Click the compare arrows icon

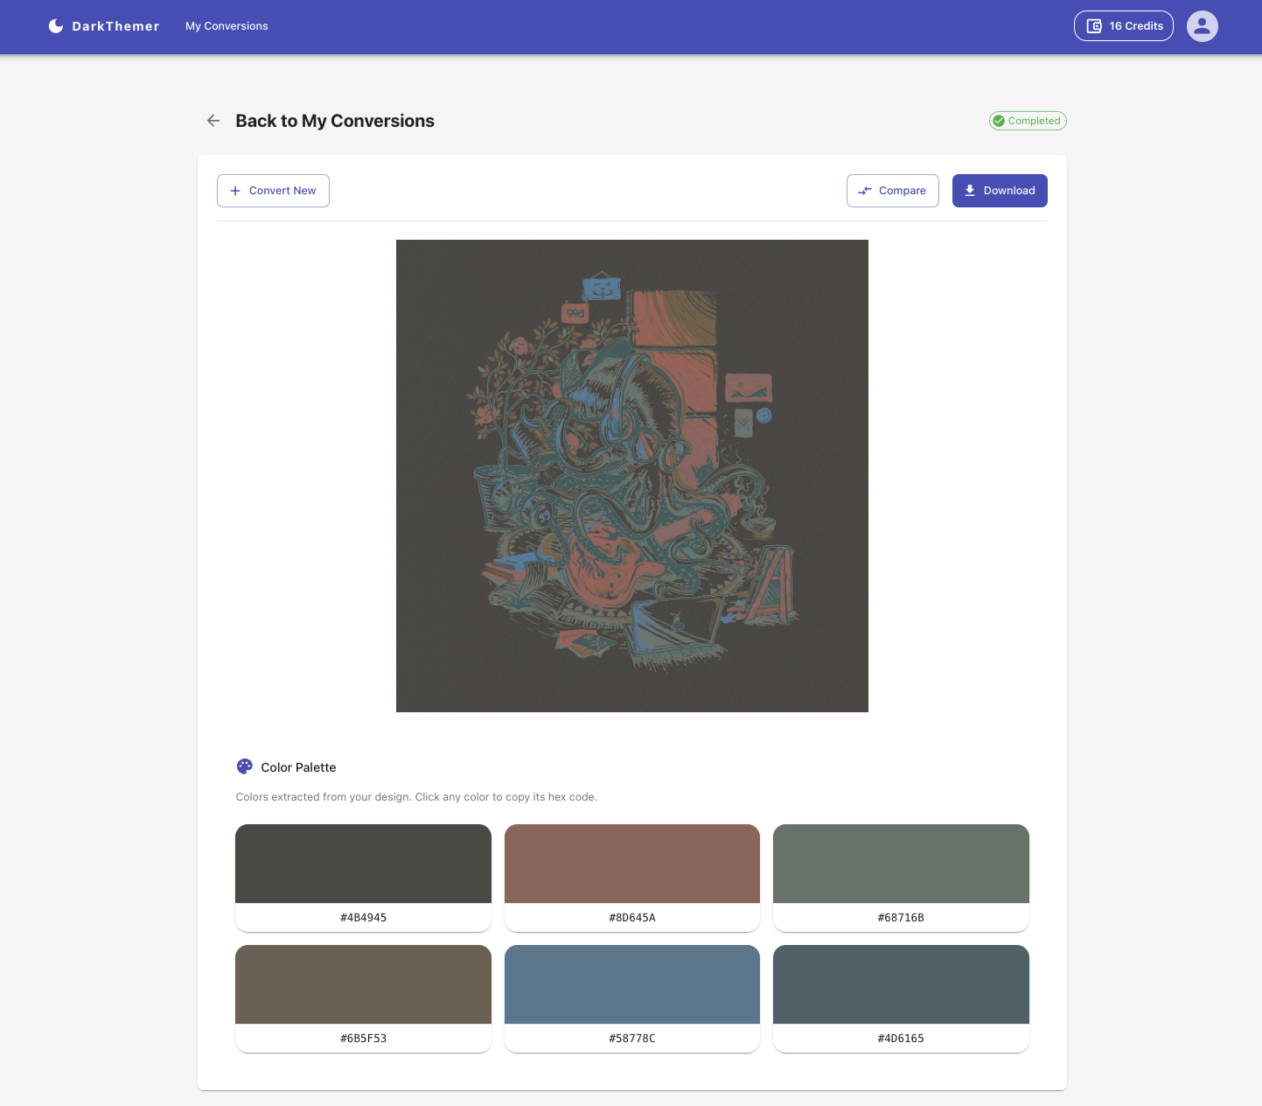pos(865,190)
